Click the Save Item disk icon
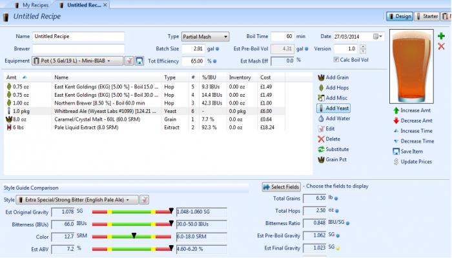 tap(396, 152)
